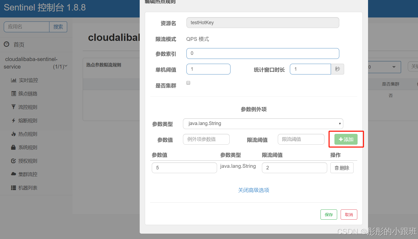Toggle the 是否集群 checkbox
This screenshot has width=418, height=239.
tap(188, 83)
